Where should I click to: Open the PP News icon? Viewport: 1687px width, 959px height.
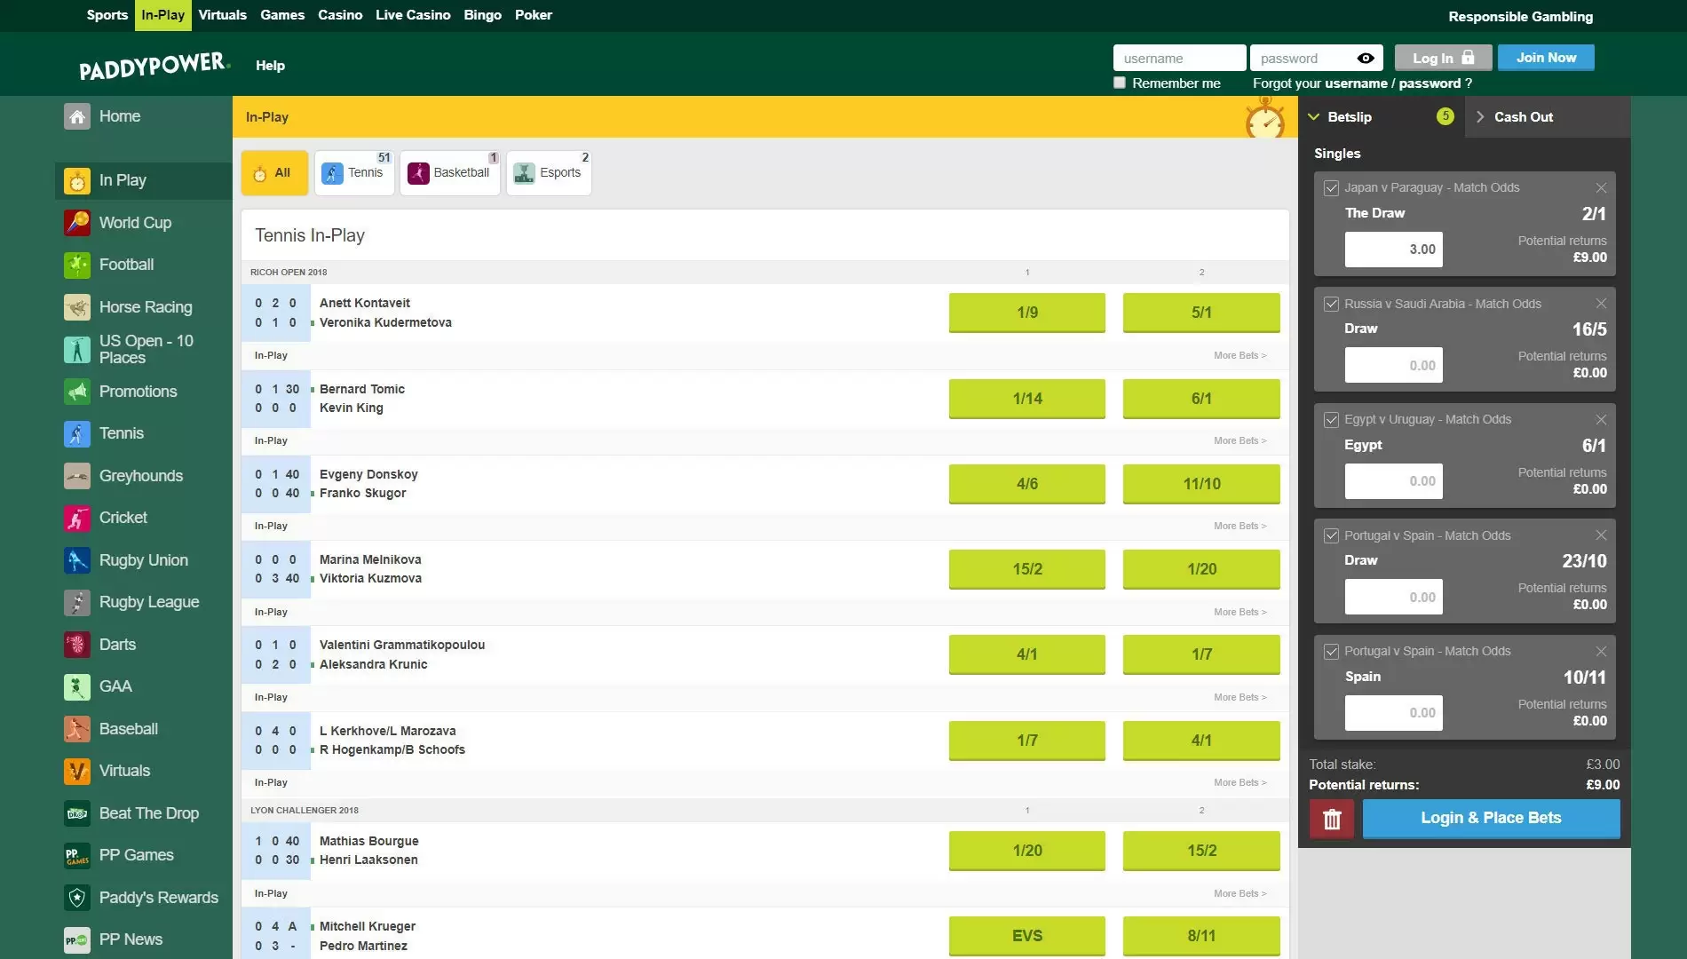point(77,939)
